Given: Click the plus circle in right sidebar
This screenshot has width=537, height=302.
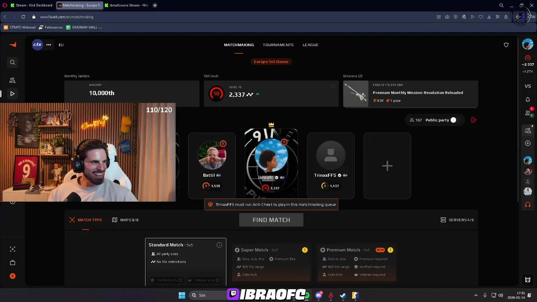Looking at the screenshot, I should 528,143.
